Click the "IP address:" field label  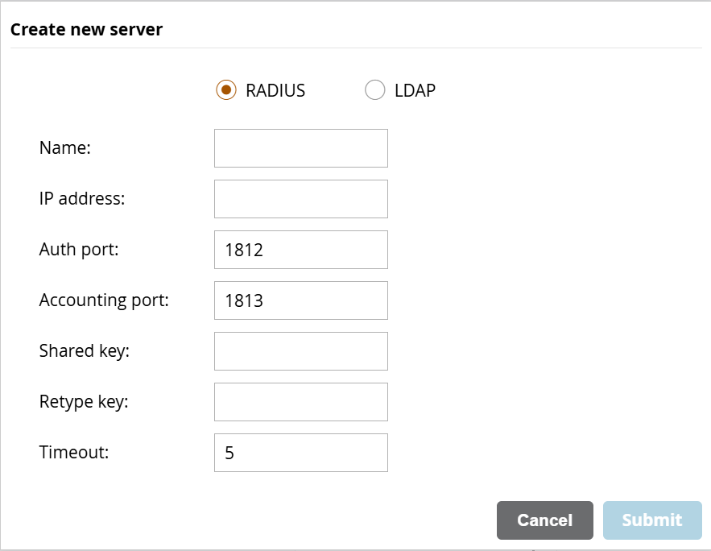82,199
